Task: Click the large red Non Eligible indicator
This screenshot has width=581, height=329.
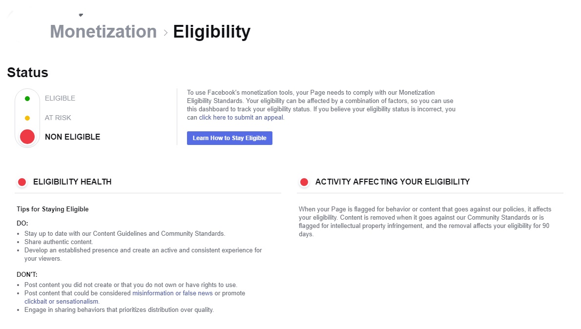Action: [x=27, y=137]
